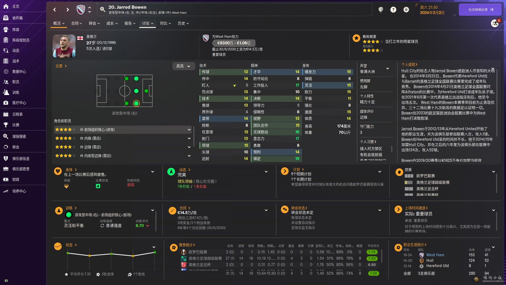Expand the 内锋 (策应) role row
Image resolution: width=506 pixels, height=285 pixels.
pos(123,138)
